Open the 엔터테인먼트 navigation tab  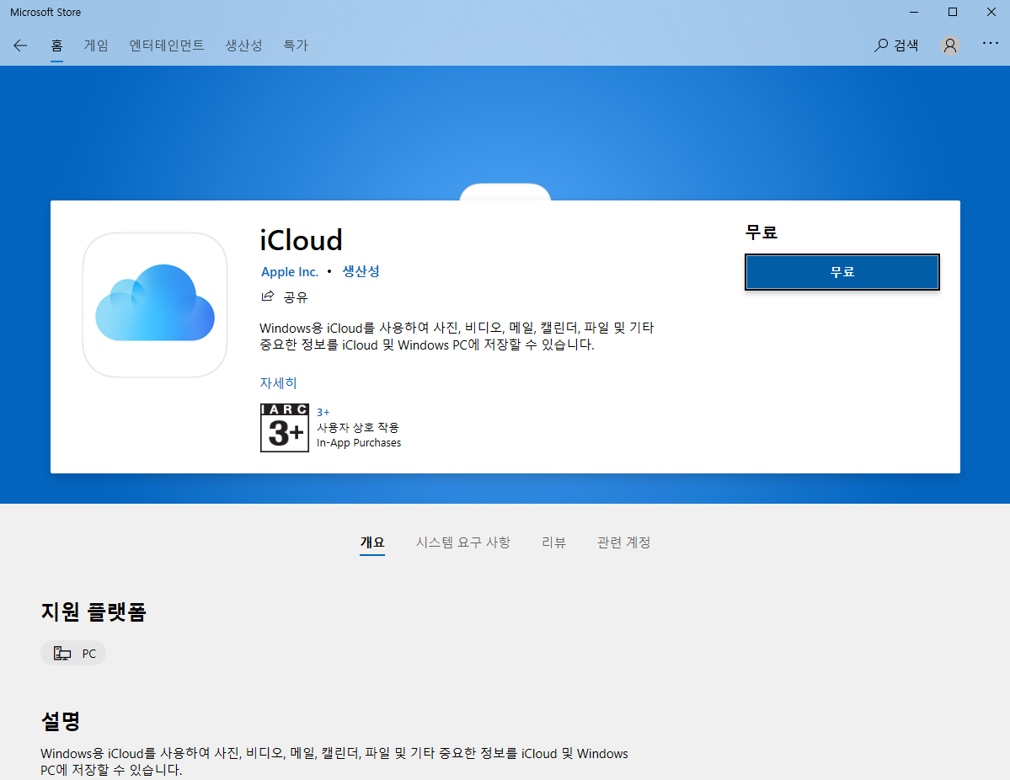(x=167, y=45)
